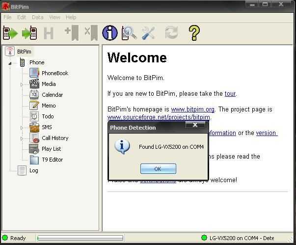
Task: Open Settings wrench and screwdriver icon
Action: coord(149,33)
